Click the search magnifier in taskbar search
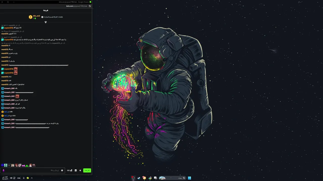Screen dimensions: 323x181 pyautogui.click(x=184, y=178)
